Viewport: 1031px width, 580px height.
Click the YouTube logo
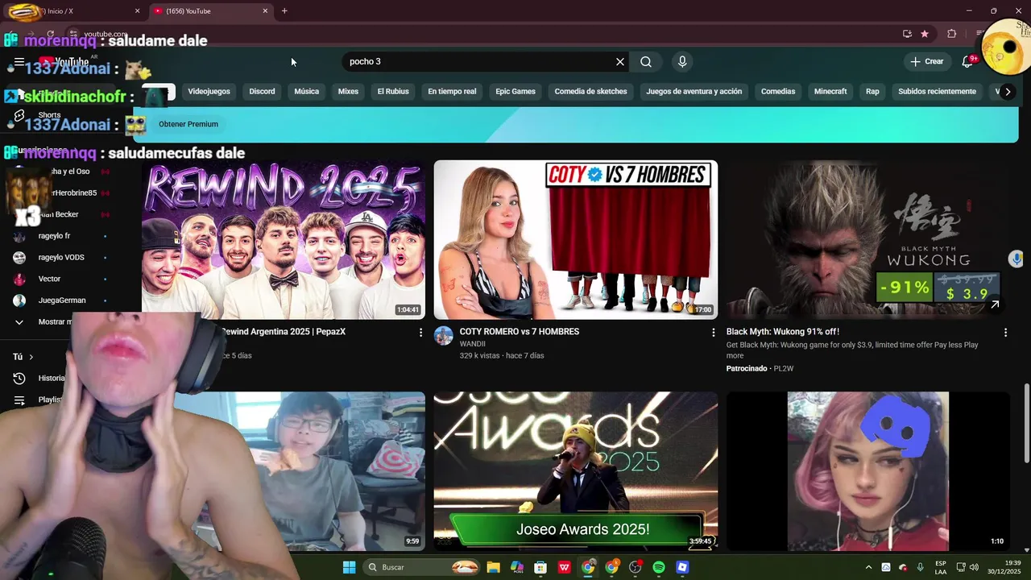click(64, 61)
